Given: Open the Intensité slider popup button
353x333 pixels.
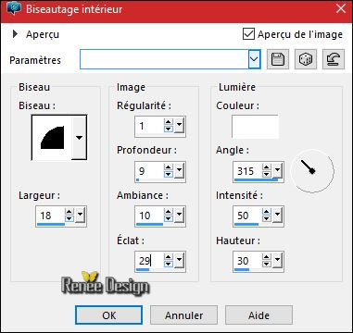Looking at the screenshot, I should click(277, 215).
